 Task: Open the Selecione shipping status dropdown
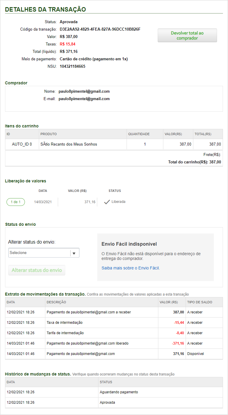pyautogui.click(x=40, y=253)
